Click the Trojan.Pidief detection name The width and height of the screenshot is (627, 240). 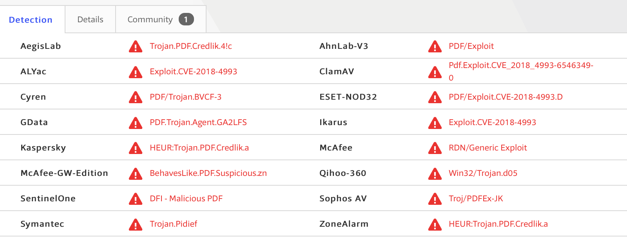coord(173,224)
